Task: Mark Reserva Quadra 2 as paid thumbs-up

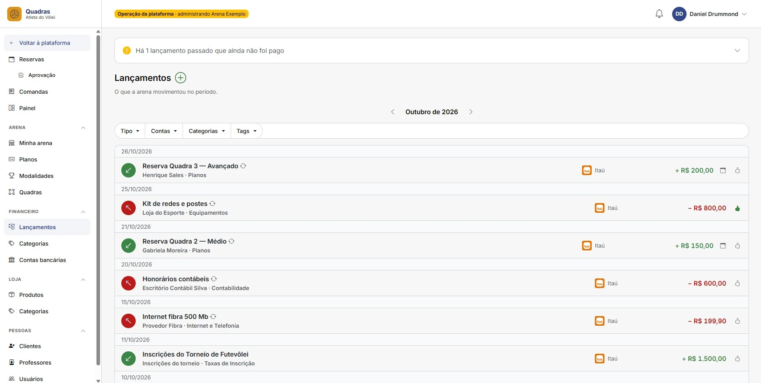Action: [x=737, y=246]
